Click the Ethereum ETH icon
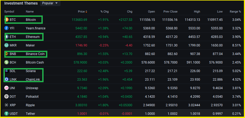The height and width of the screenshot is (118, 245). [6, 37]
